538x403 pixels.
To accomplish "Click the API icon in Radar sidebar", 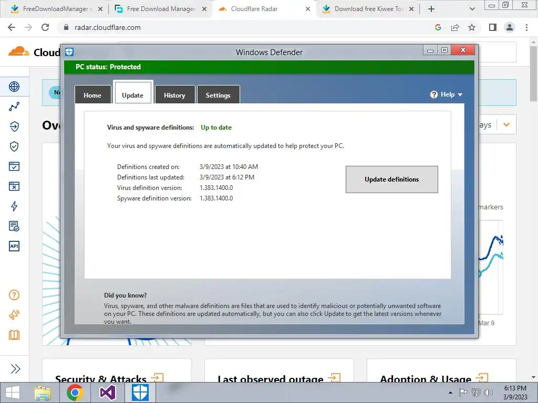I will pyautogui.click(x=14, y=246).
